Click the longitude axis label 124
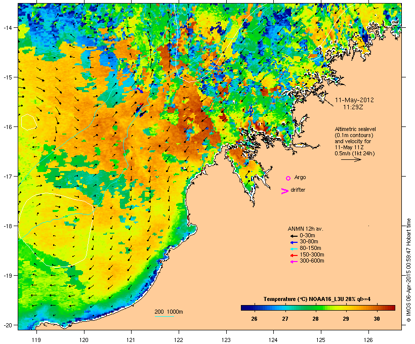The width and height of the screenshot is (415, 344). [x=273, y=340]
